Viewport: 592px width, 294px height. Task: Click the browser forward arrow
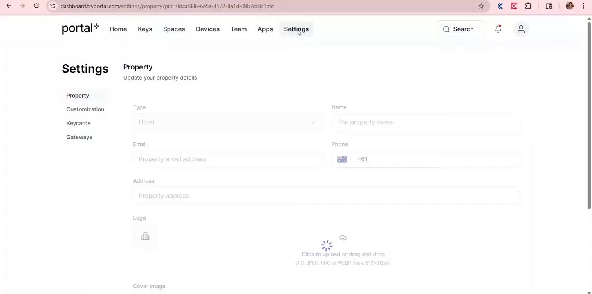pyautogui.click(x=22, y=6)
